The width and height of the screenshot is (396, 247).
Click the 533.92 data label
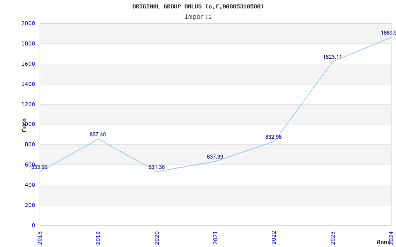40,167
